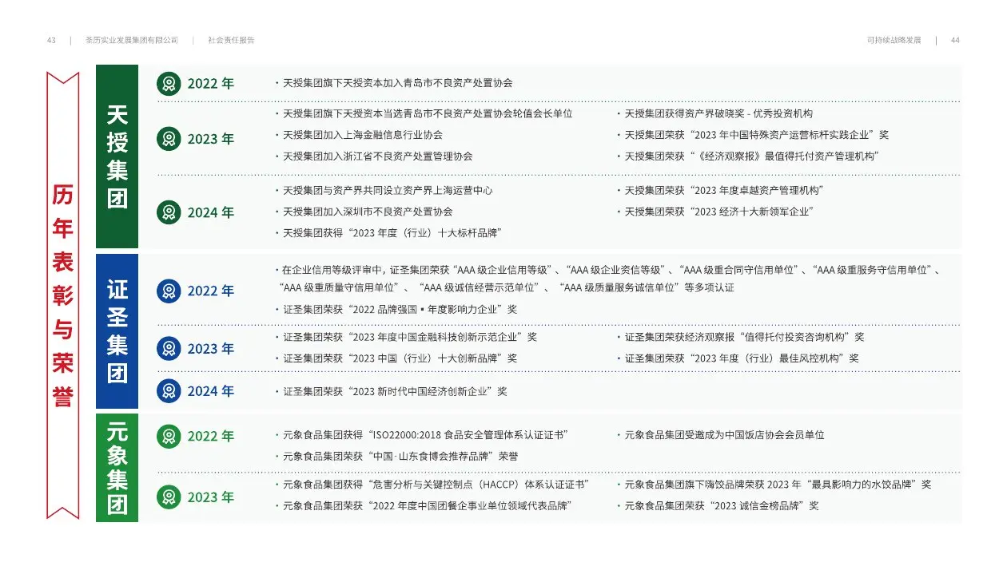Click line 天授集团与资产界共同设立资产界上海运营中心
Screen dimensions: 1007x566
click(384, 191)
